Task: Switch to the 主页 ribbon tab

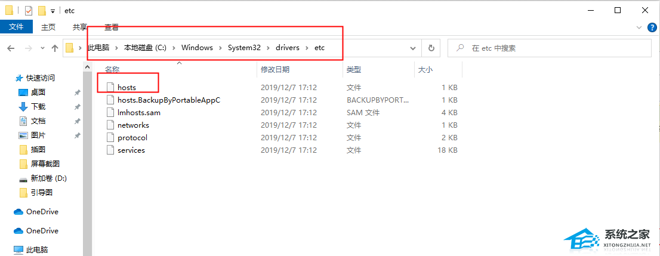Action: 48,27
